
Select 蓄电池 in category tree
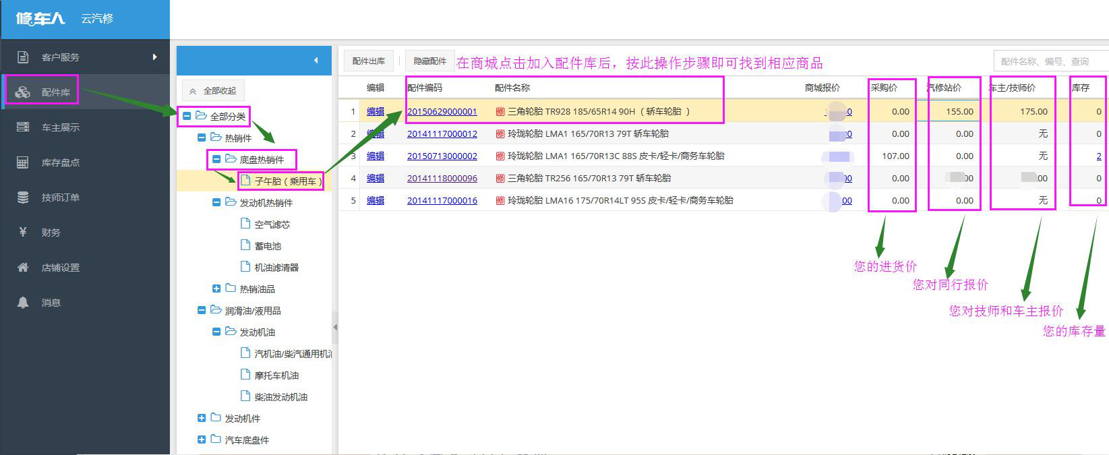pos(268,246)
